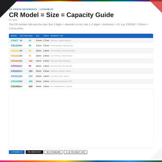Select the CR1220 row
This screenshot has height=162, width=162.
(81, 46)
